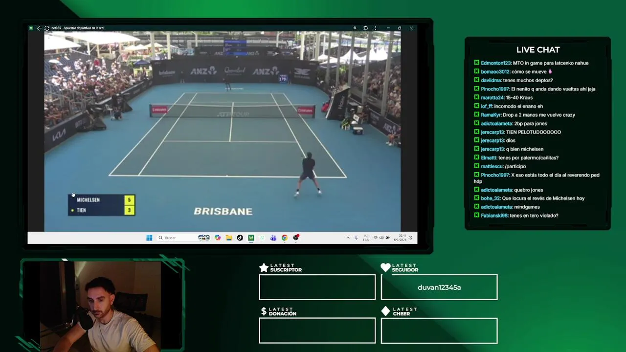
Task: Go back using the bet365 window arrow
Action: tap(39, 28)
